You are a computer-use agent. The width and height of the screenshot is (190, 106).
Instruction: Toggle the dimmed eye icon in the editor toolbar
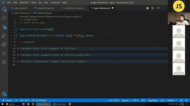tap(164, 8)
